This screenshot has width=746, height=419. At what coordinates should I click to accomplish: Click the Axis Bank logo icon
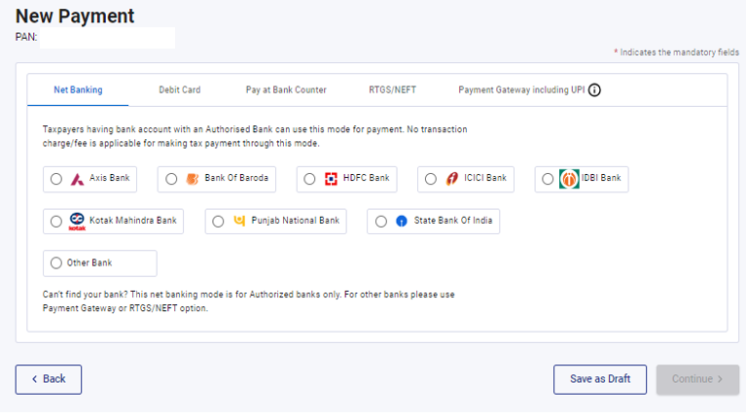click(x=78, y=179)
